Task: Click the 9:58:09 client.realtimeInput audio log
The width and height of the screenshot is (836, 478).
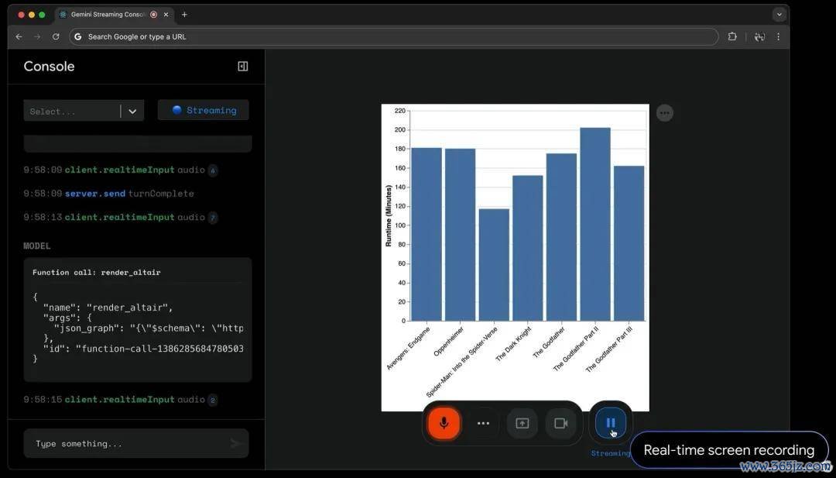Action: click(x=121, y=170)
